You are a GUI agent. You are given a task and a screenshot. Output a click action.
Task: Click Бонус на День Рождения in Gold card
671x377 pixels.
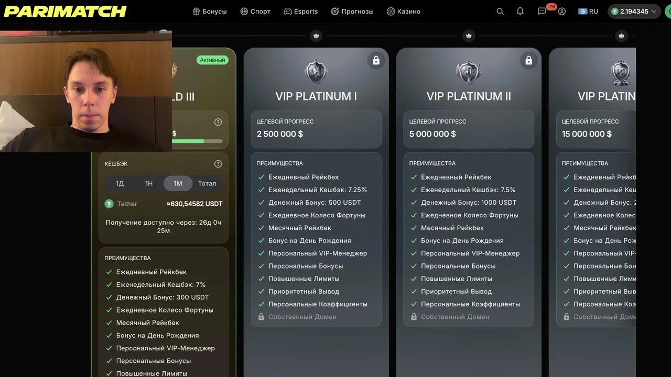pyautogui.click(x=157, y=335)
